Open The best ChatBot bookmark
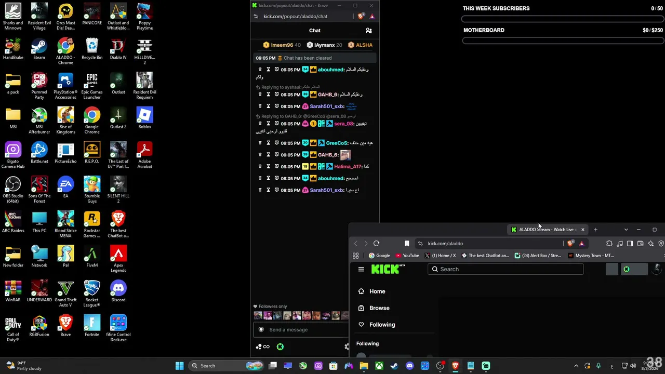The height and width of the screenshot is (374, 665). (485, 256)
